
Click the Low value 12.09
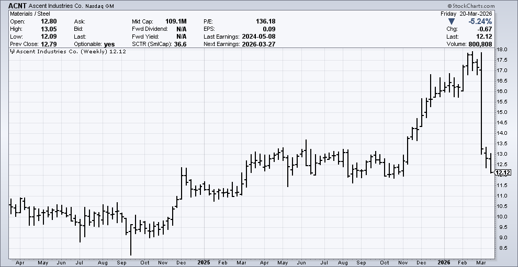pyautogui.click(x=49, y=37)
